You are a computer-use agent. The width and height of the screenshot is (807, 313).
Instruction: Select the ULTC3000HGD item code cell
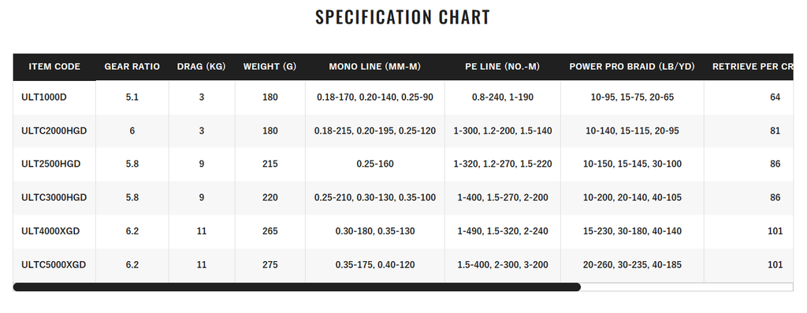point(54,197)
